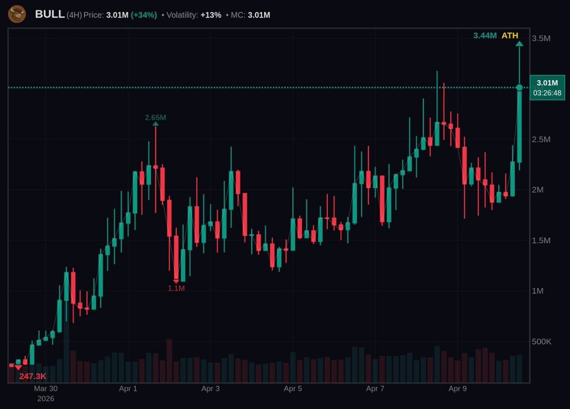
Task: Click the down-triangle above 1.1M
Action: pos(176,281)
